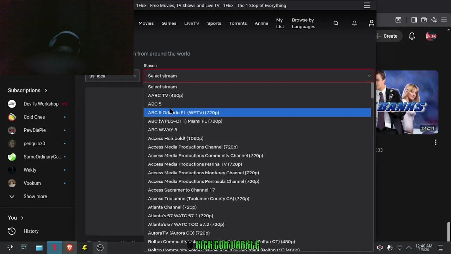This screenshot has height=254, width=451.
Task: Open SomeOrdinaryGa... subscription
Action: [37, 157]
